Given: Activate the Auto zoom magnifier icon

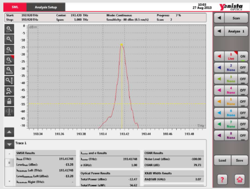Looking at the screenshot, I should [x=9, y=60].
